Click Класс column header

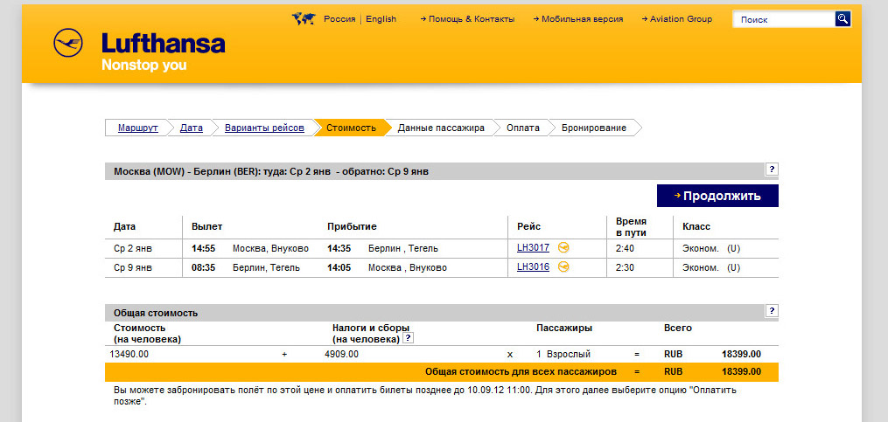click(x=696, y=226)
